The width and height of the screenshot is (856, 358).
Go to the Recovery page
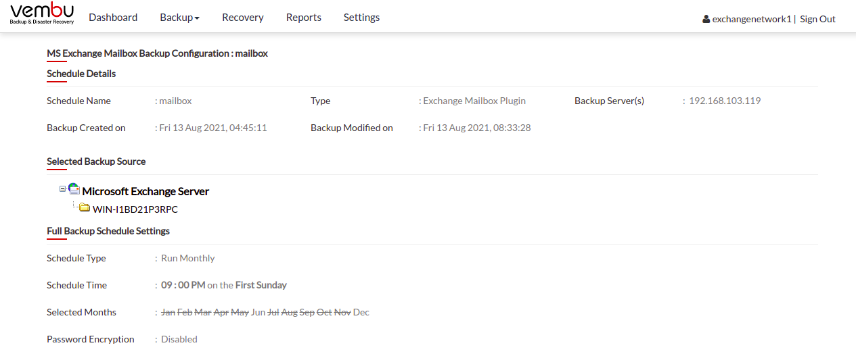click(x=243, y=18)
